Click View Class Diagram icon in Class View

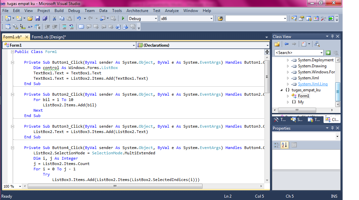tap(317, 44)
